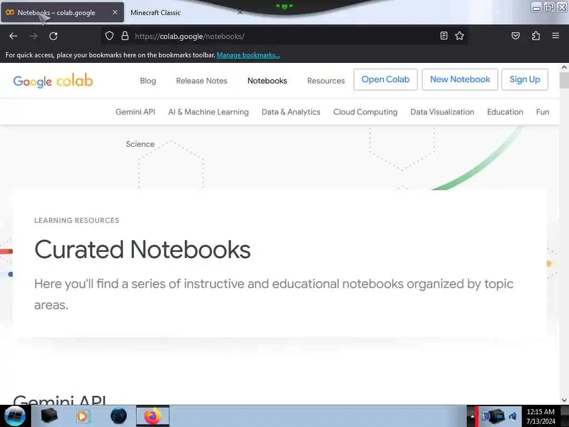Toggle reader view icon in address bar
The image size is (569, 427).
click(x=444, y=36)
